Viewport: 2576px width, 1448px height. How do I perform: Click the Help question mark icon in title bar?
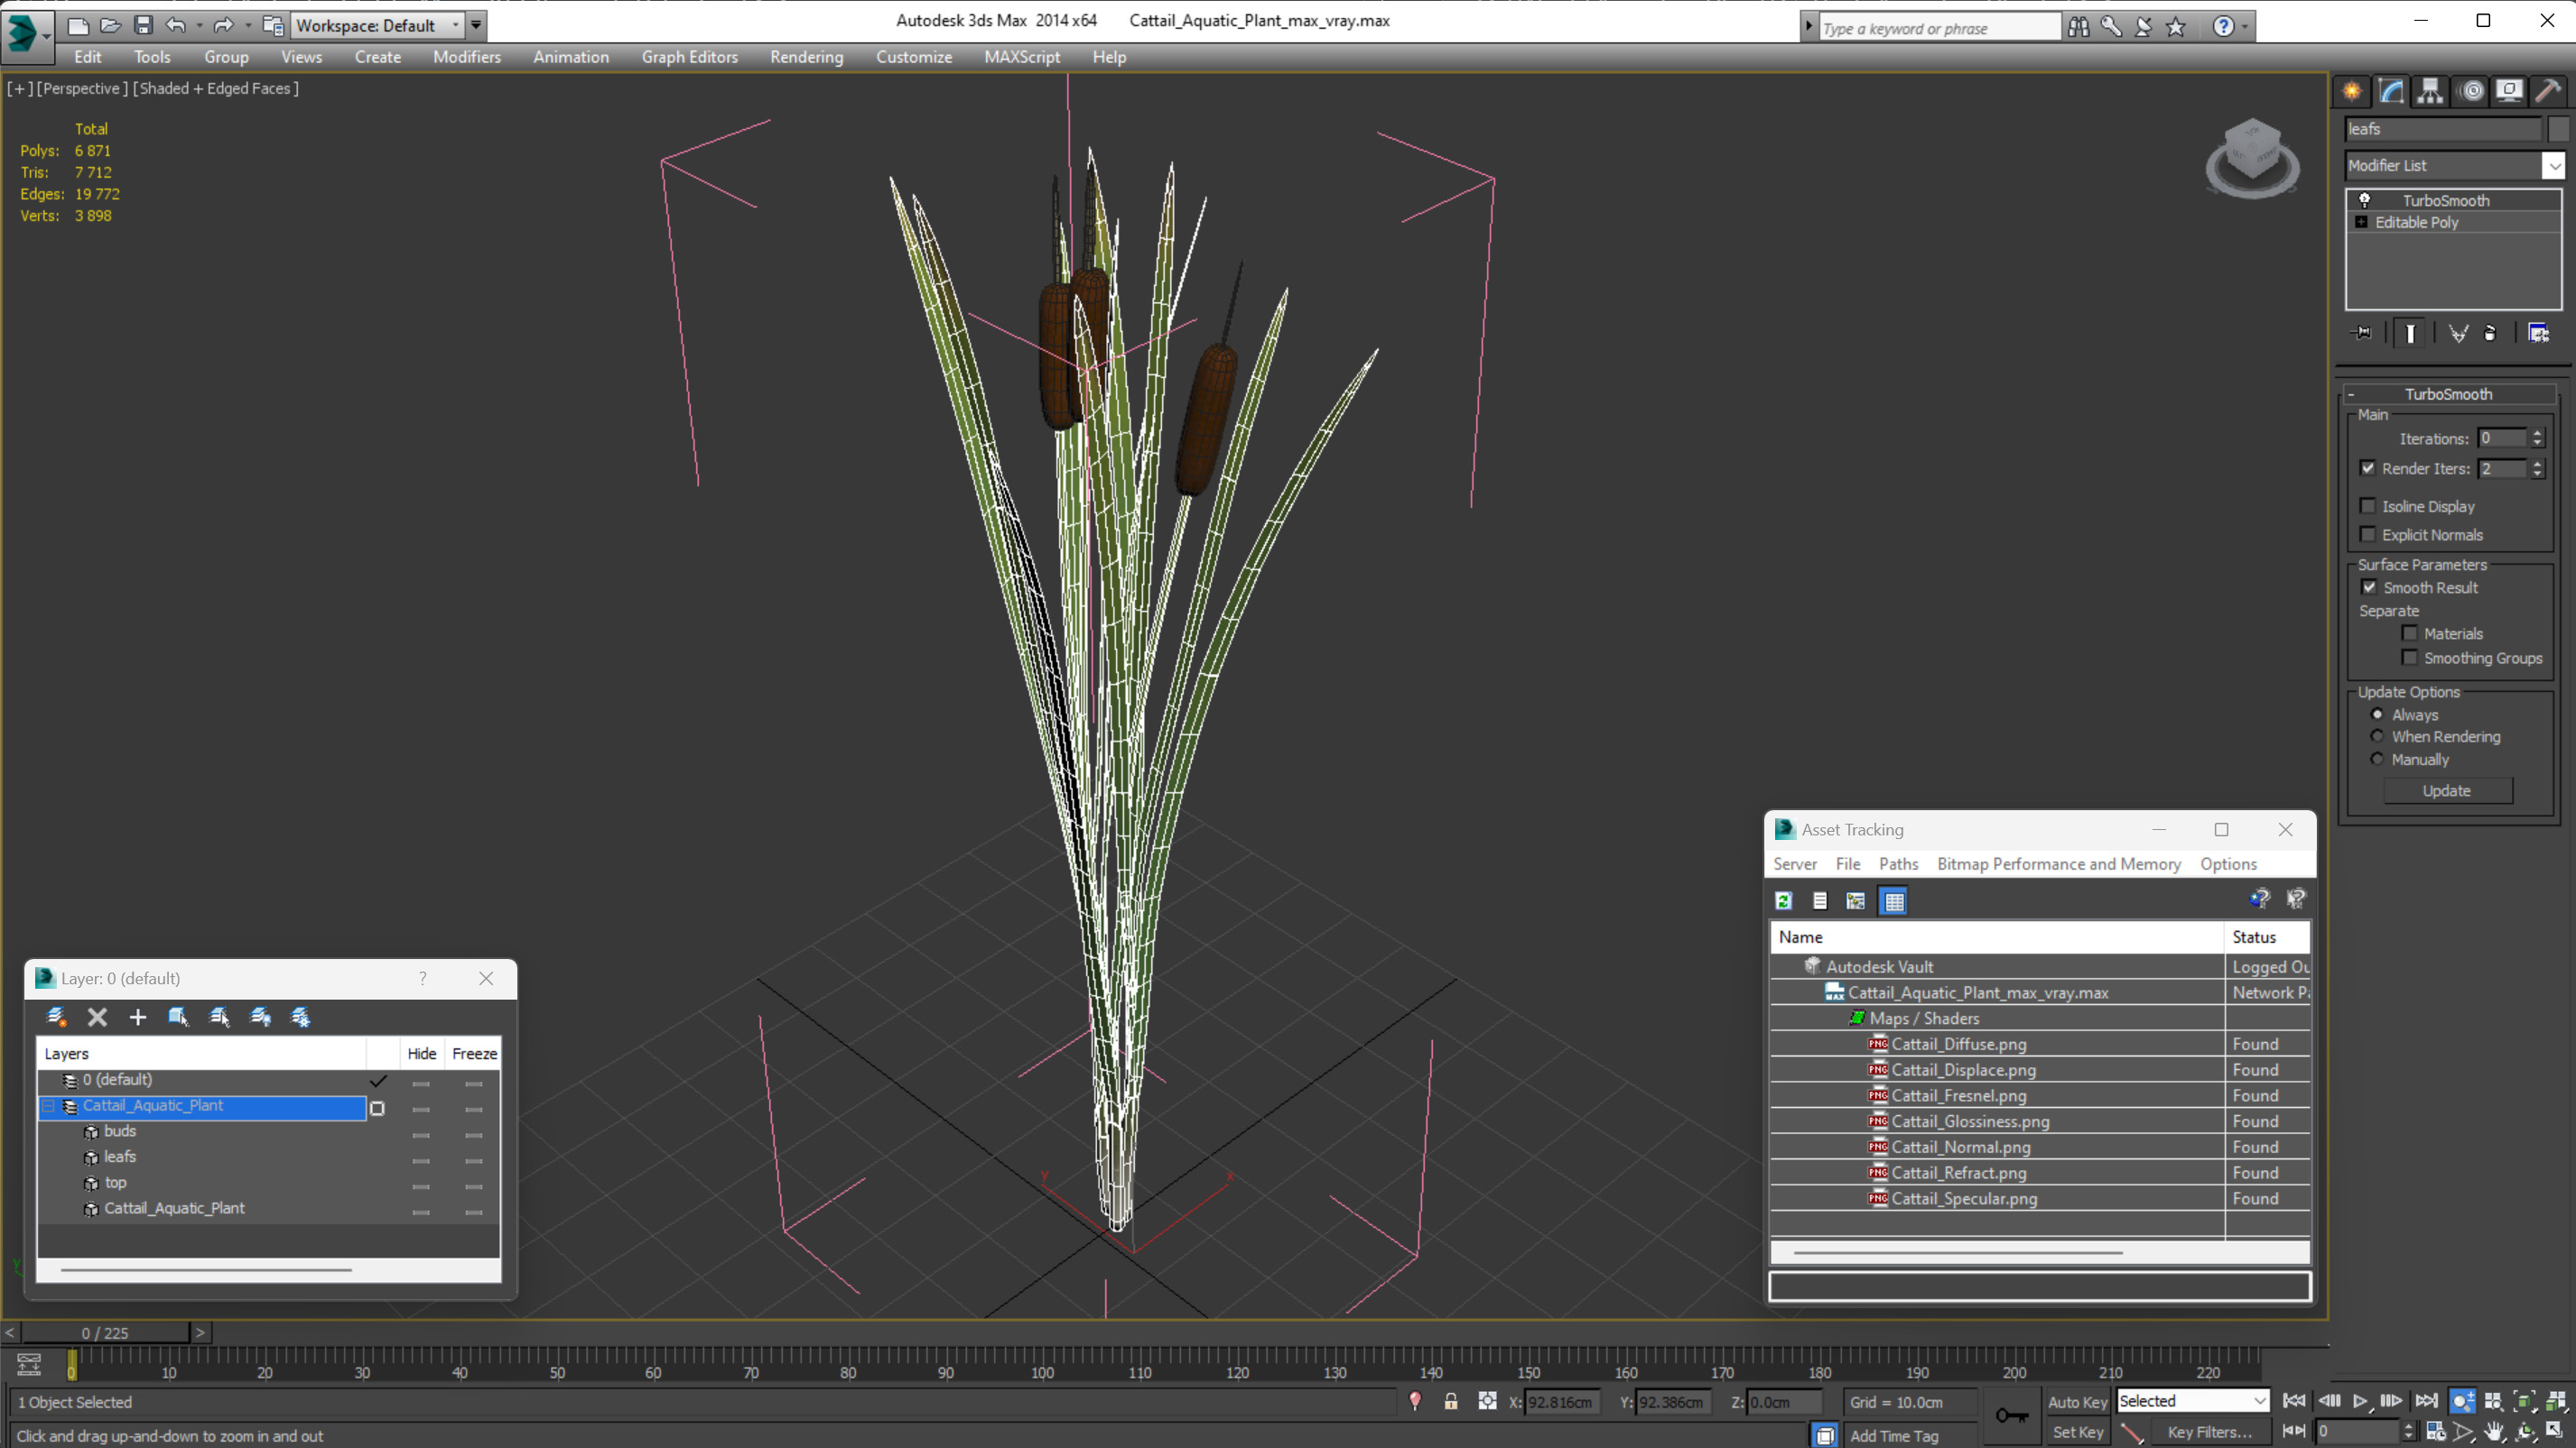point(2222,27)
